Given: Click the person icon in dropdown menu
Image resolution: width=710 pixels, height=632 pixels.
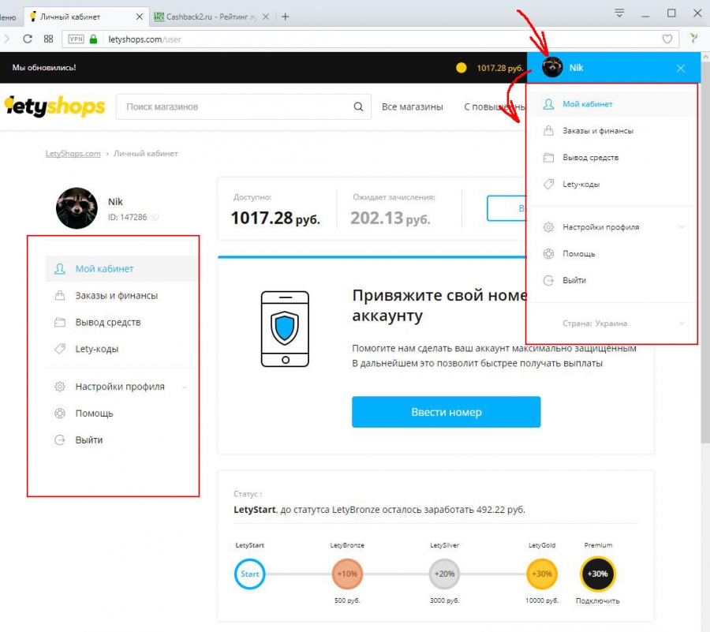Looking at the screenshot, I should [x=548, y=104].
